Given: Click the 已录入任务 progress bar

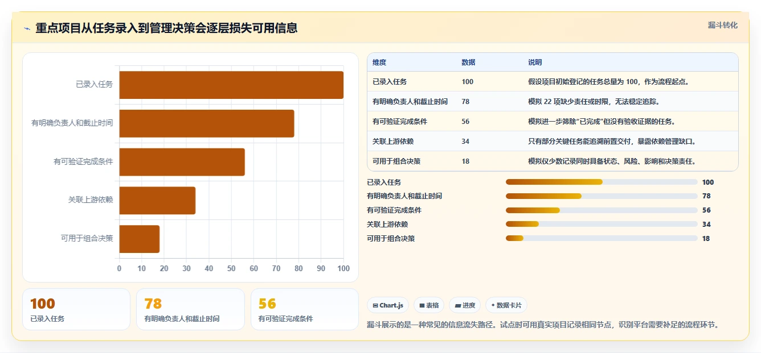Looking at the screenshot, I should (602, 182).
